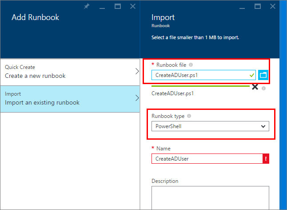The width and height of the screenshot is (287, 210).
Task: Minimize the Import blade
Action: pyautogui.click(x=242, y=8)
